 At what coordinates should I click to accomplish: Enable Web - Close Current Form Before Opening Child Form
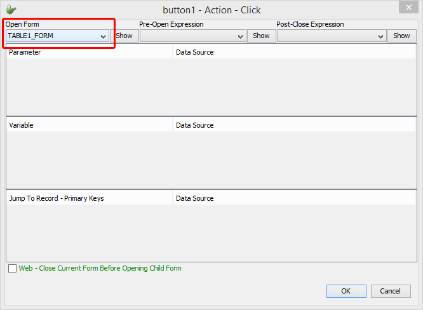click(x=13, y=269)
